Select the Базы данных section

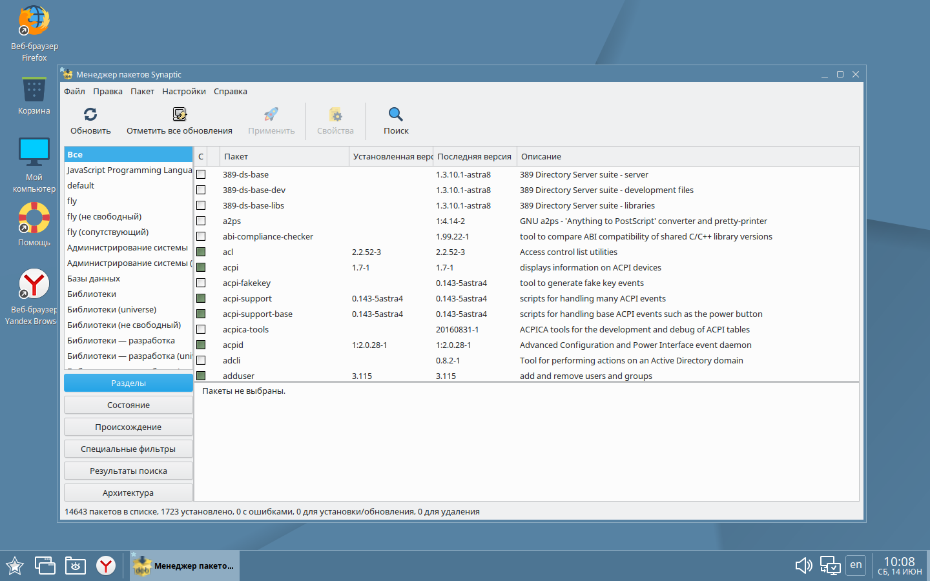click(x=129, y=278)
